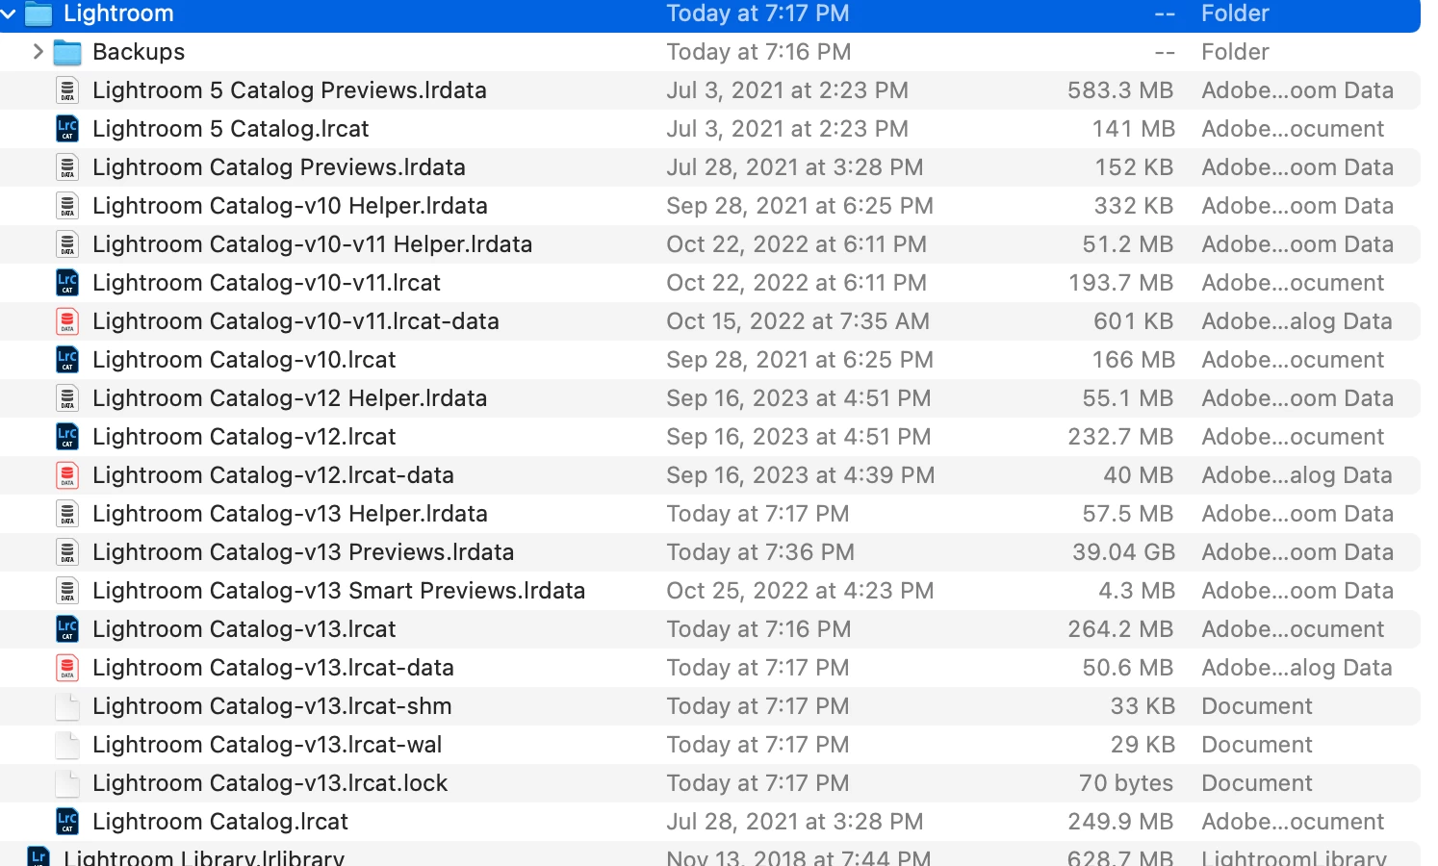Select file Lightroom 5 Catalog Previews.lrdata
The image size is (1438, 866).
point(290,90)
